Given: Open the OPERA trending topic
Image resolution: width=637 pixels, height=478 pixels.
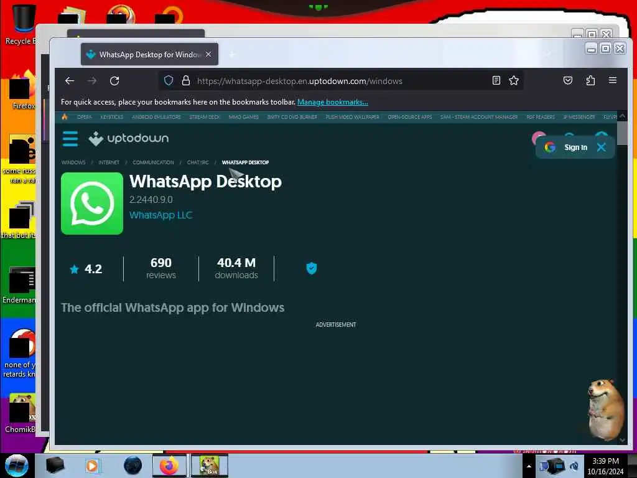Looking at the screenshot, I should (85, 117).
